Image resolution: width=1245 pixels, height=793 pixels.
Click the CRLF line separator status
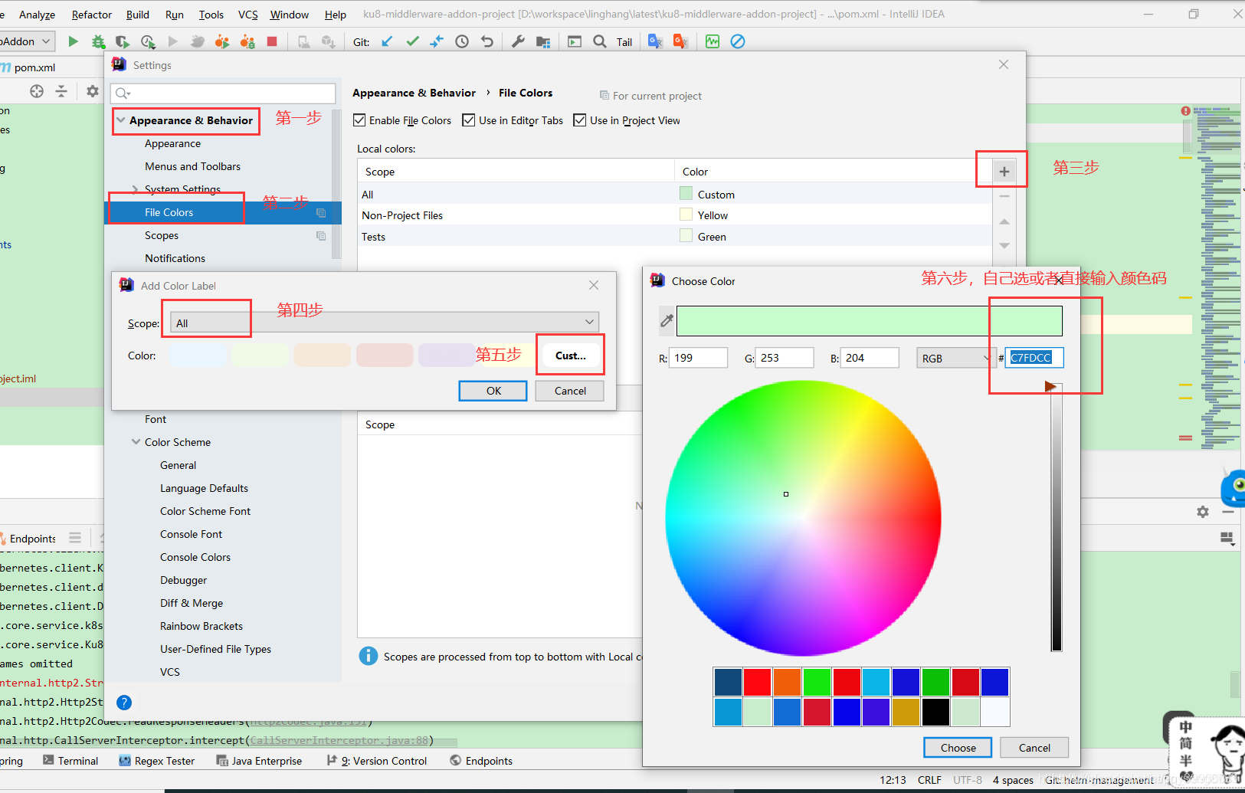pyautogui.click(x=929, y=780)
